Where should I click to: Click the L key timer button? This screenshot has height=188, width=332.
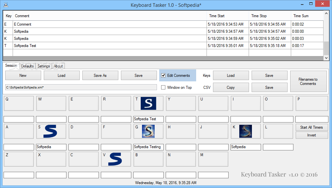(x=278, y=131)
